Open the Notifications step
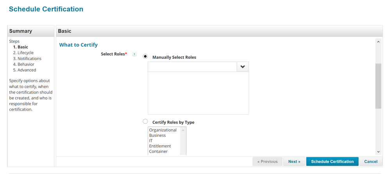Screen dimensions: 390x174 coord(27,58)
